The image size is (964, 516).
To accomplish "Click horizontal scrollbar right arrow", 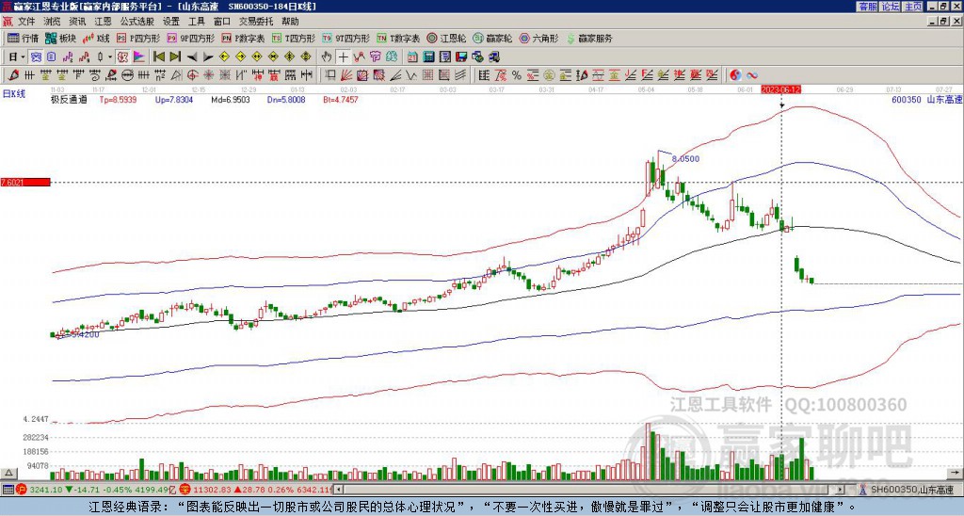I will coord(841,490).
